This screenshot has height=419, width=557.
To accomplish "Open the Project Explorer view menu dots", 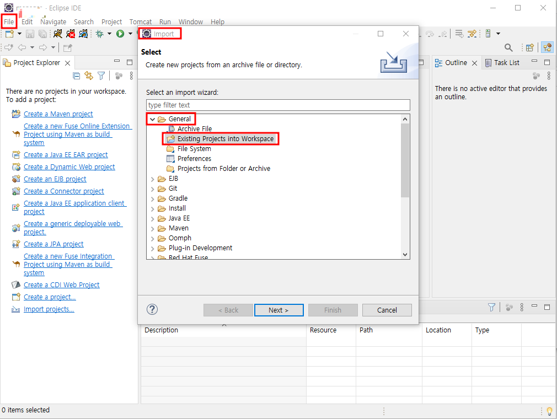I will coord(131,76).
